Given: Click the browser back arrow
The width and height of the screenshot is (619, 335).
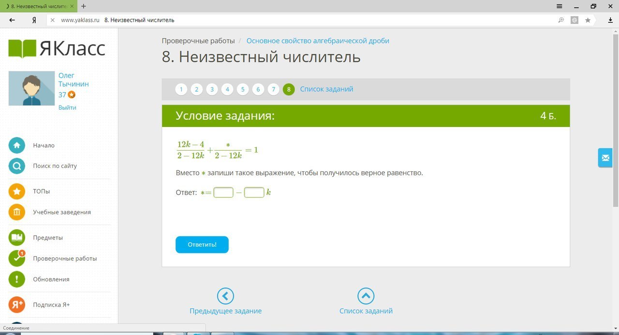Looking at the screenshot, I should pos(12,20).
